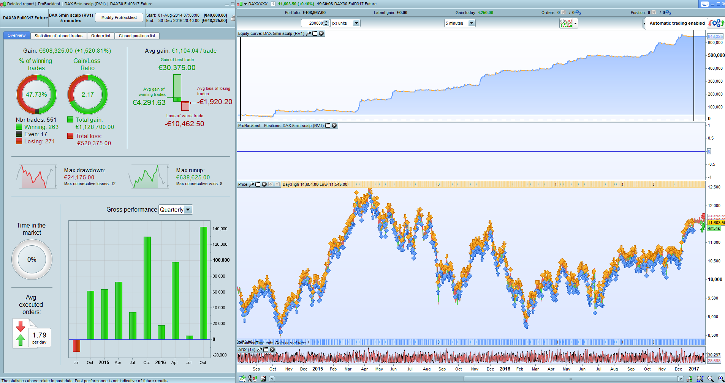Open the (x) units dropdown

[x=345, y=23]
